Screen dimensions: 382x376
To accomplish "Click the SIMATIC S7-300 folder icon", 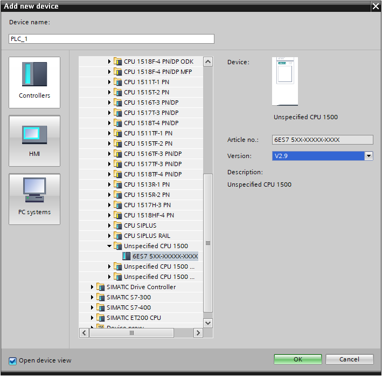I will click(x=100, y=297).
